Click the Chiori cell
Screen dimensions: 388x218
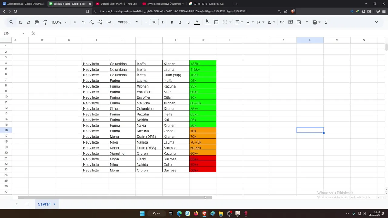[122, 108]
